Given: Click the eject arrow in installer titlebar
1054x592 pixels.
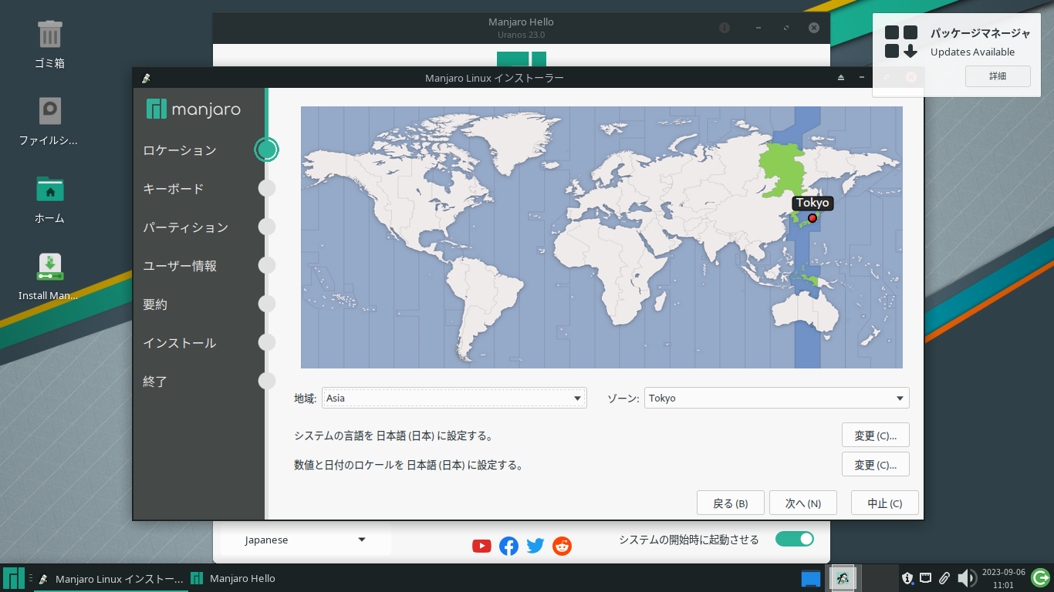Looking at the screenshot, I should (x=841, y=78).
